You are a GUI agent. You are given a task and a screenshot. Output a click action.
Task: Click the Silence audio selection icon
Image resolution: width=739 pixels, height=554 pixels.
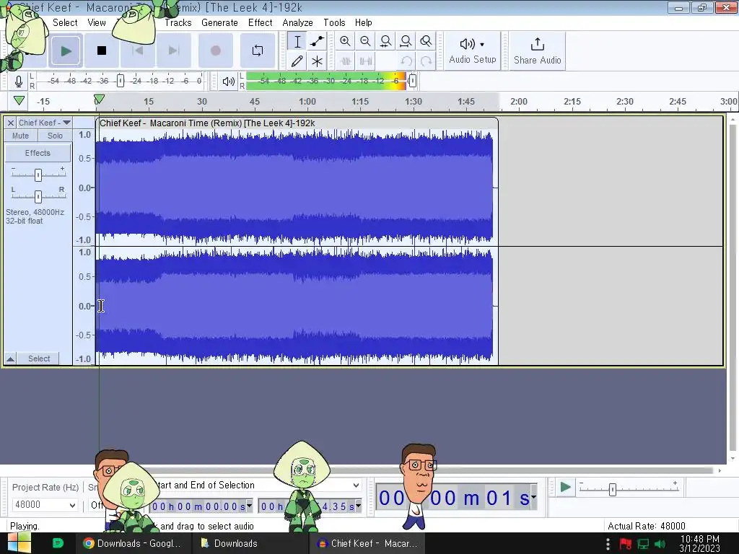[365, 61]
